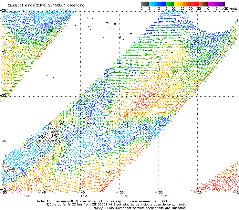Click the note line 'Times are GMT'
This screenshot has height=210, width=239.
point(102,201)
